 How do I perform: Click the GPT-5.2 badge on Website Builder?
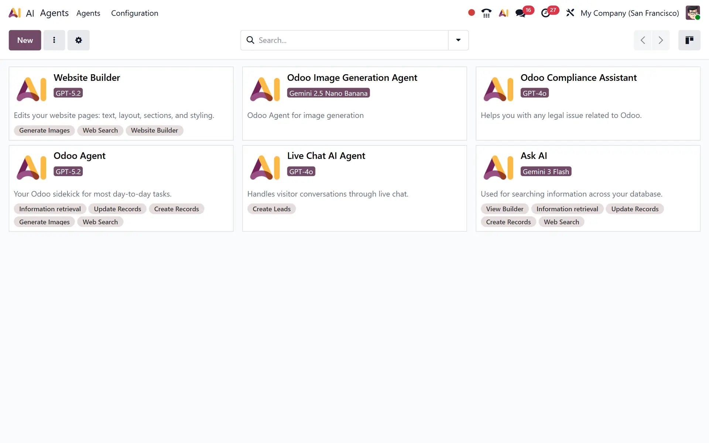(68, 93)
